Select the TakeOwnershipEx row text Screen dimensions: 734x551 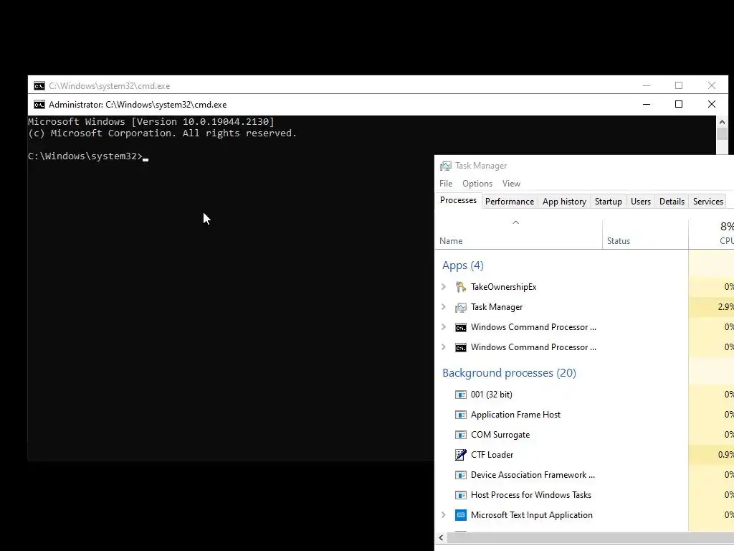[503, 287]
